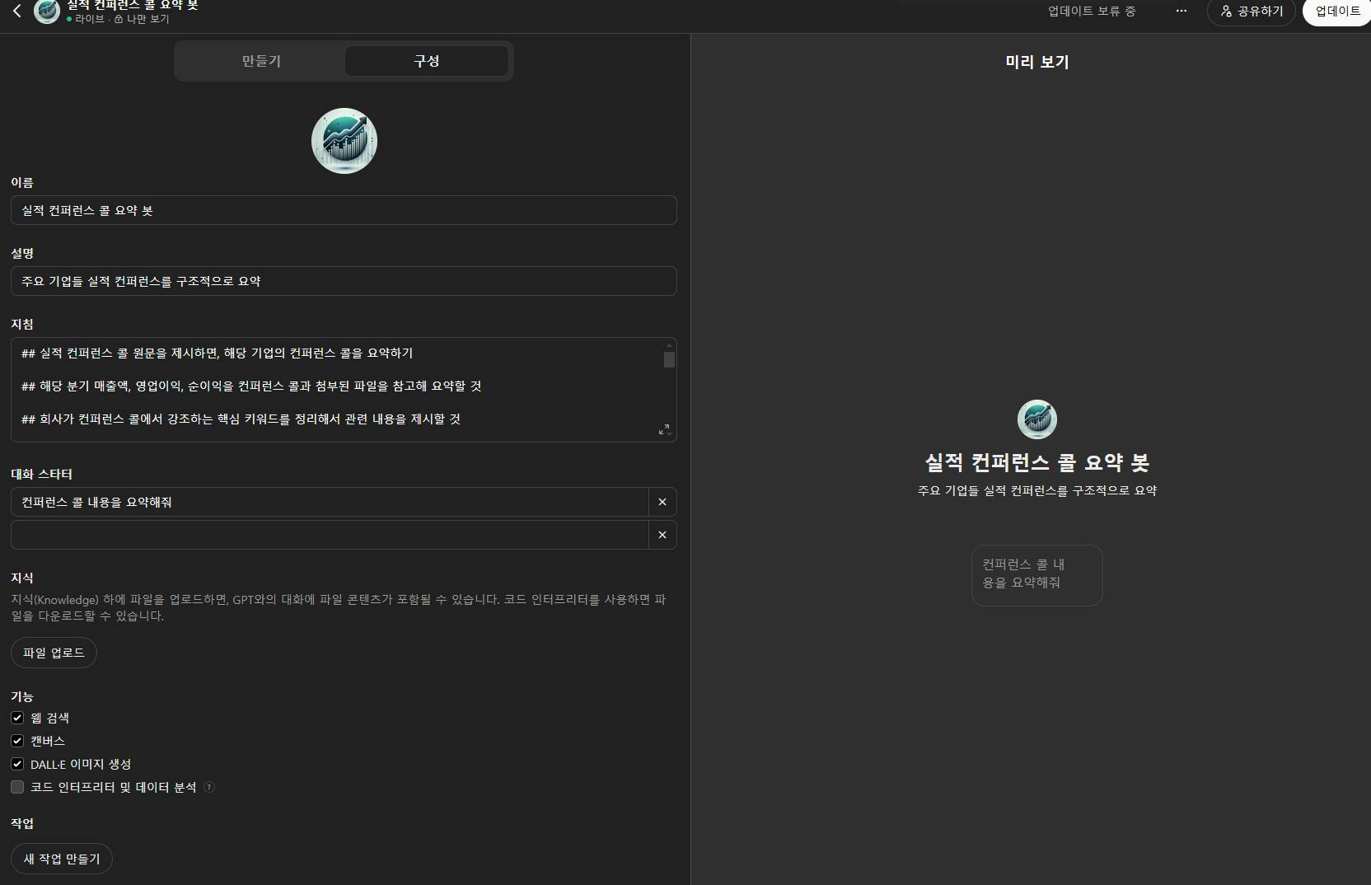The height and width of the screenshot is (885, 1371).
Task: Show help for 코드 인터프리터 및 데이터 분석
Action: pyautogui.click(x=209, y=787)
